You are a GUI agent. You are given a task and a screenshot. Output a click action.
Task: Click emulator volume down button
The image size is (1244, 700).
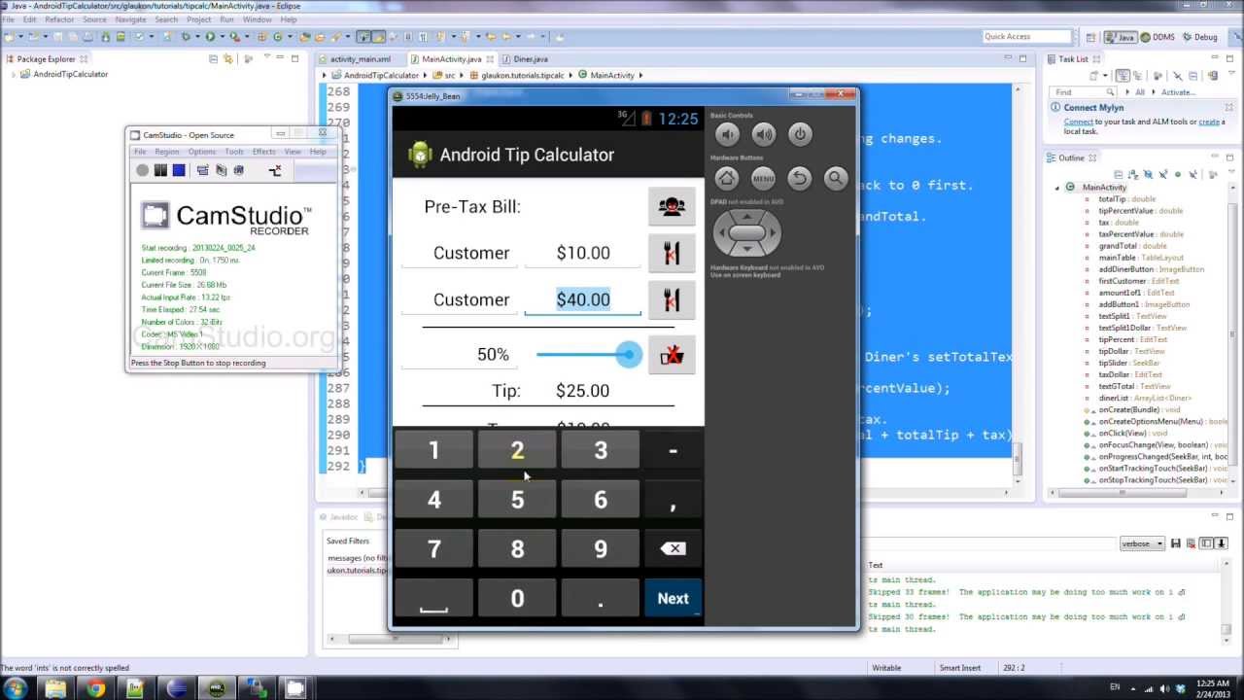(x=727, y=134)
